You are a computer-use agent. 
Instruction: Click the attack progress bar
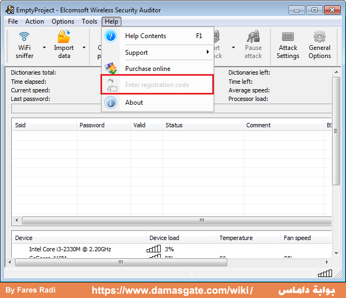click(x=171, y=108)
